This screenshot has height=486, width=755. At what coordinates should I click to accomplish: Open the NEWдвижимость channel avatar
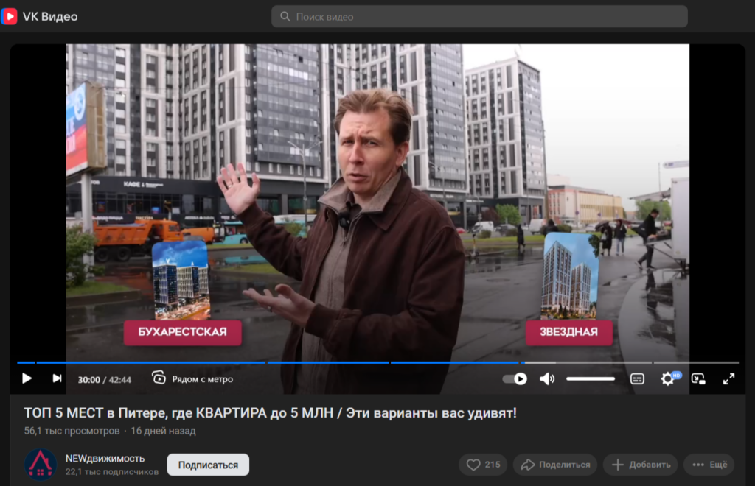click(x=41, y=465)
